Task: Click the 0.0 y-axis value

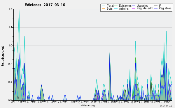Action: pyautogui.click(x=10, y=100)
